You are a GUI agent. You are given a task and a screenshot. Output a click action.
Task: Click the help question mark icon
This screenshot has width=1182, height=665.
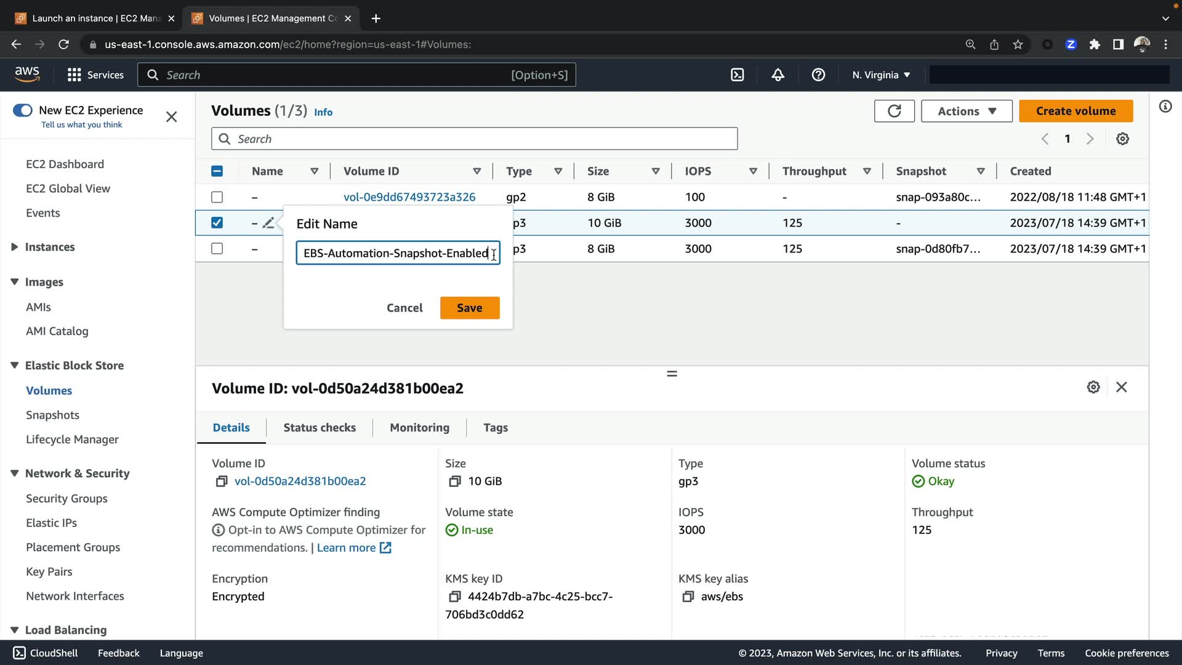coord(818,75)
